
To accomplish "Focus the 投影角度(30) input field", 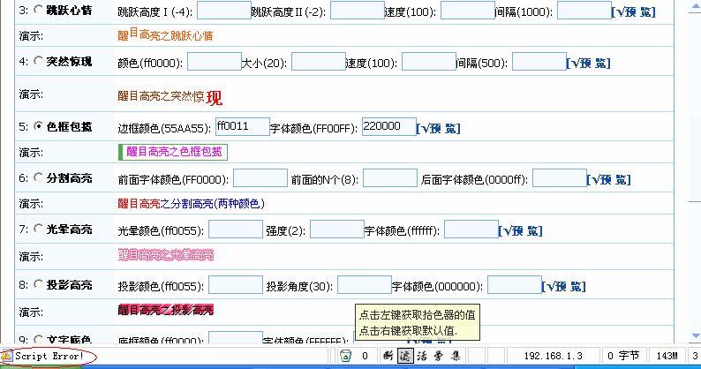I will [x=365, y=284].
